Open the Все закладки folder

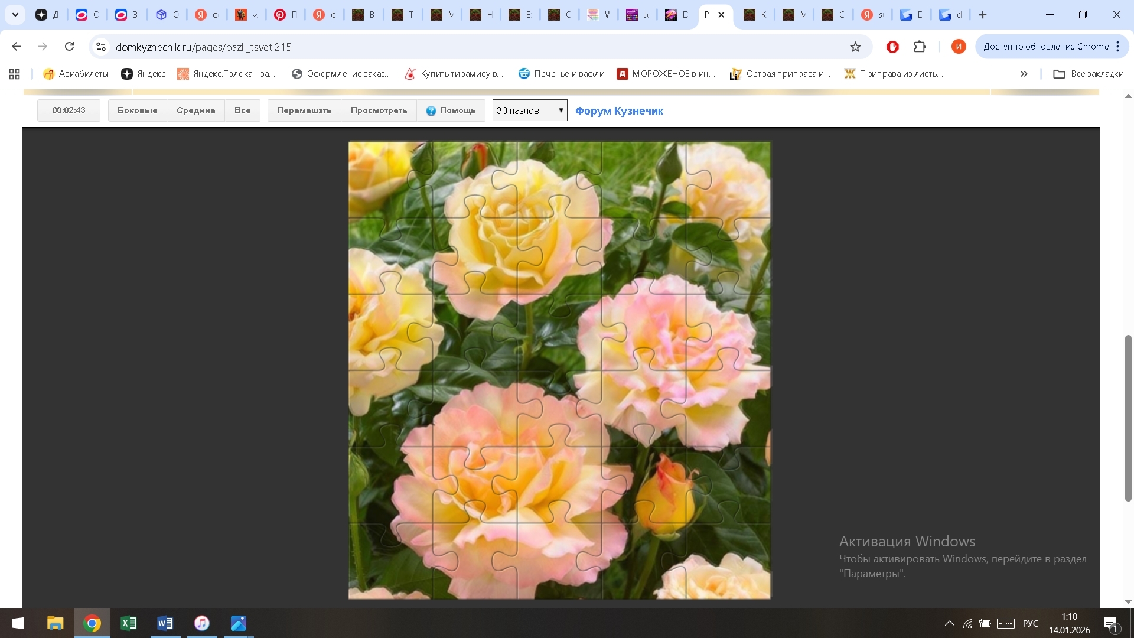1089,74
